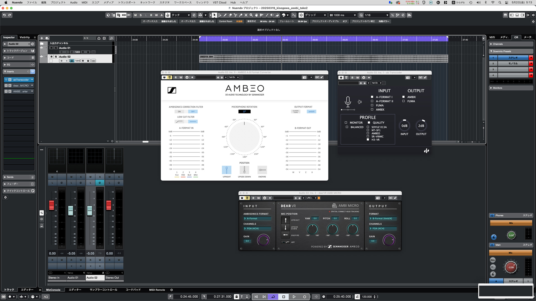This screenshot has width=536, height=301.
Task: Tick the MONITOR profile checkbox
Action: pyautogui.click(x=346, y=123)
